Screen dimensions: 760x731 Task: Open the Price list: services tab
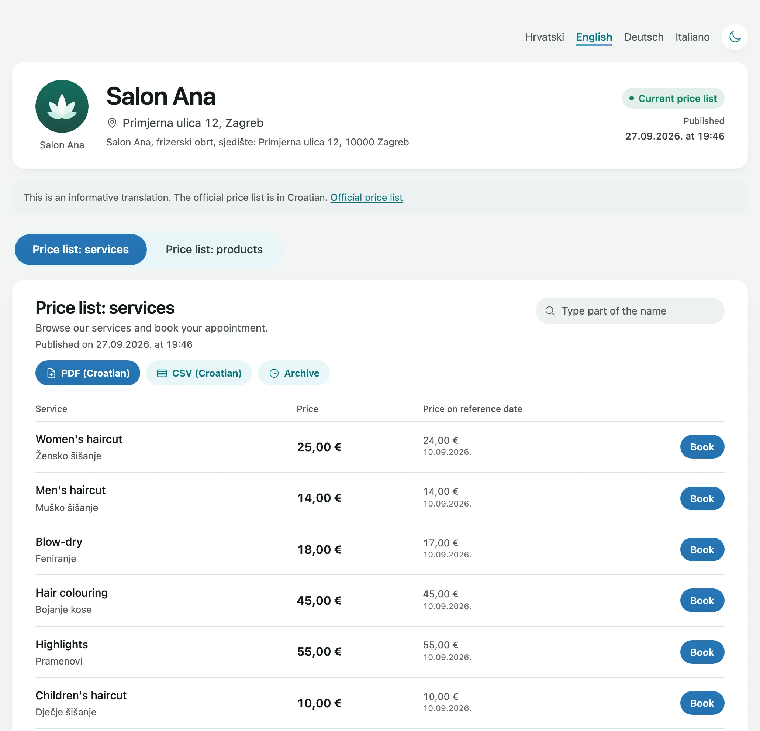coord(81,250)
